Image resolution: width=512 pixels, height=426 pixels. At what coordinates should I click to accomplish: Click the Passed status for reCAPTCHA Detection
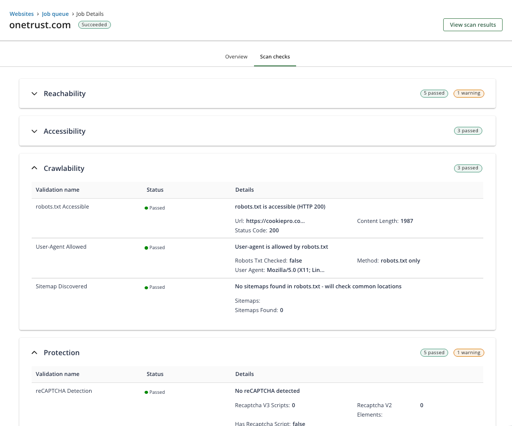pos(155,392)
